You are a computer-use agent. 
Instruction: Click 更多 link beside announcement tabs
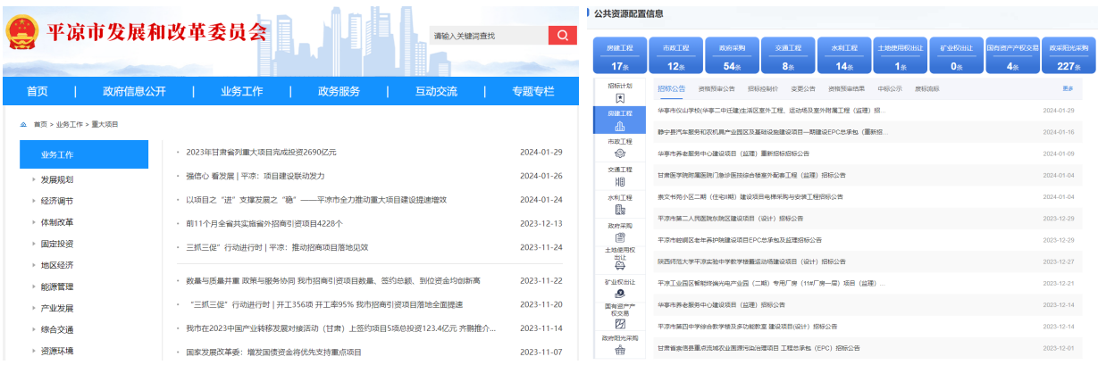(x=1068, y=89)
